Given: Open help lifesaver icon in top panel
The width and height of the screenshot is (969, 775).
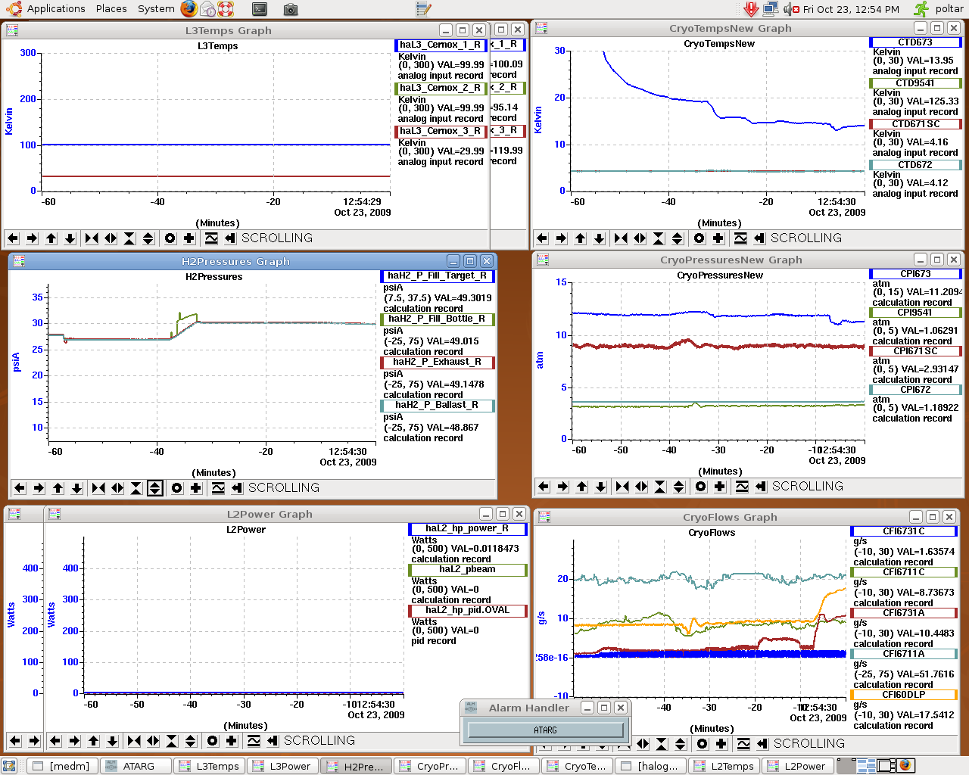Looking at the screenshot, I should coord(226,9).
